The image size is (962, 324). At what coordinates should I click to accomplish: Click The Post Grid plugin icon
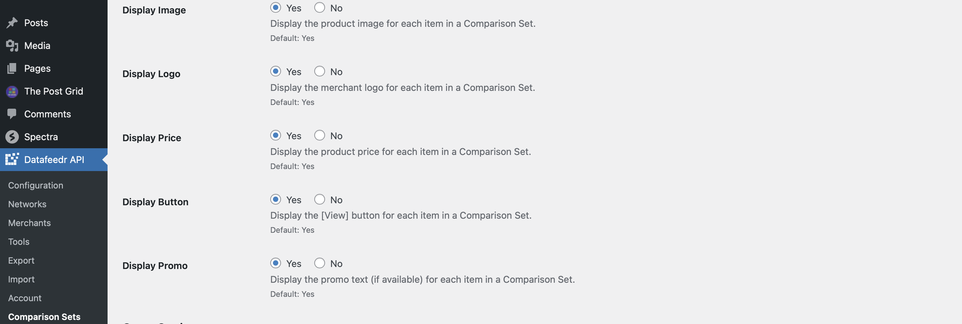[x=12, y=91]
